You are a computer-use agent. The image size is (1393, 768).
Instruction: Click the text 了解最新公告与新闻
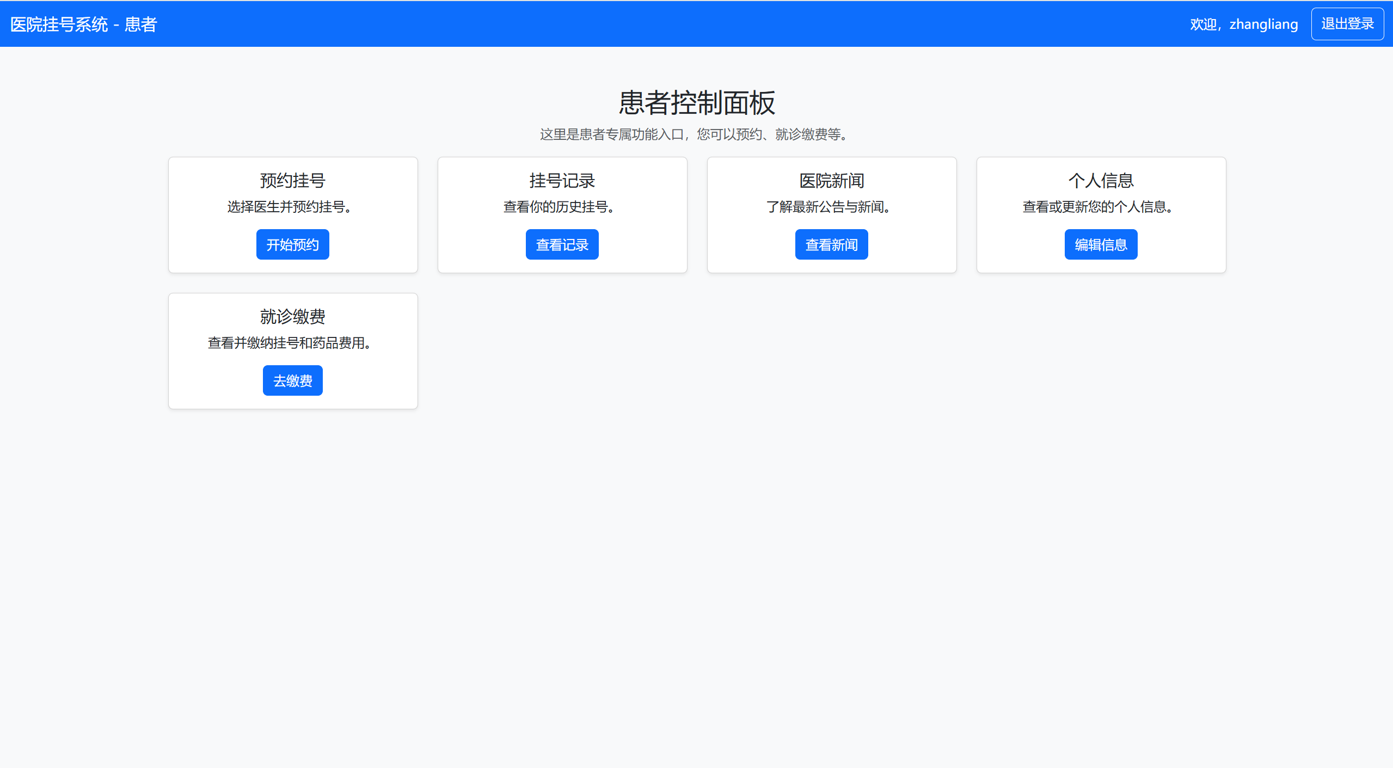(x=828, y=207)
